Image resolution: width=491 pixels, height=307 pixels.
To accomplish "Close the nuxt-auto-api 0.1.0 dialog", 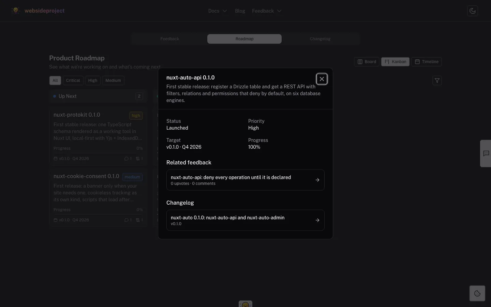I will coord(322,79).
